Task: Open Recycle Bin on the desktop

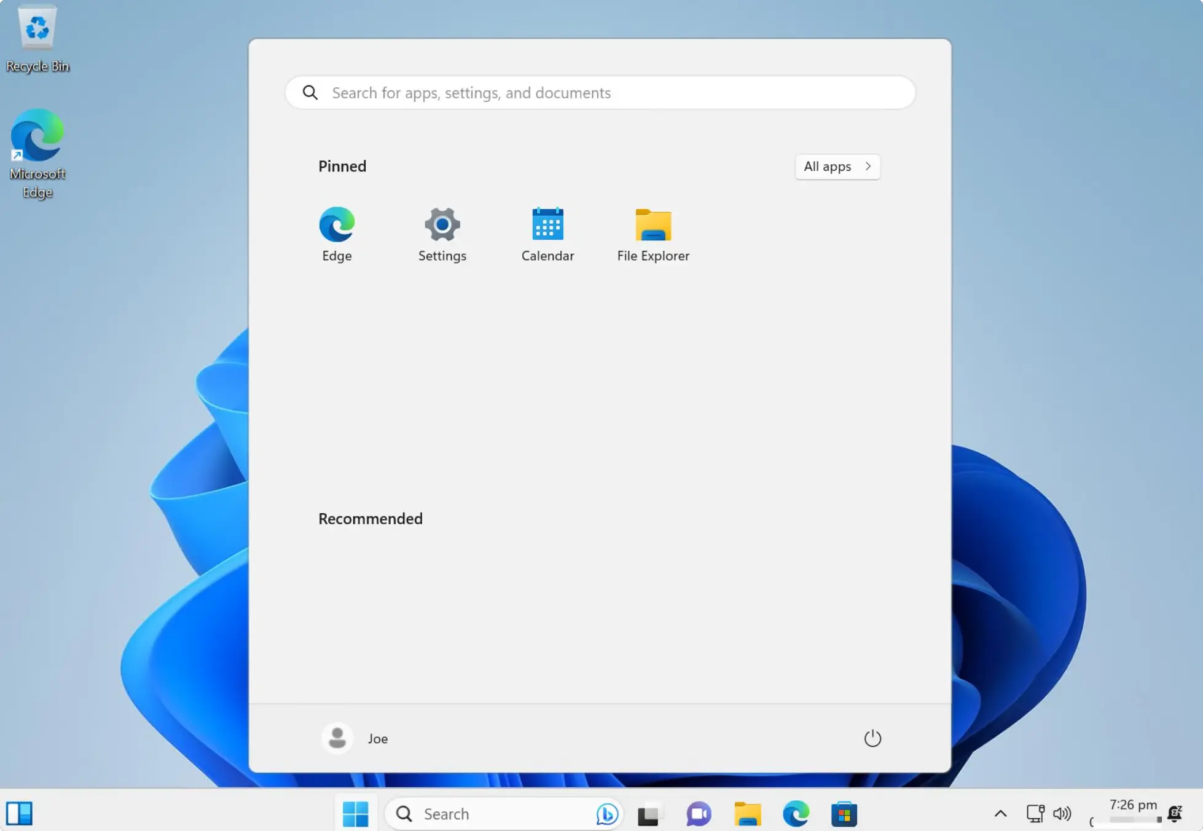Action: click(37, 39)
